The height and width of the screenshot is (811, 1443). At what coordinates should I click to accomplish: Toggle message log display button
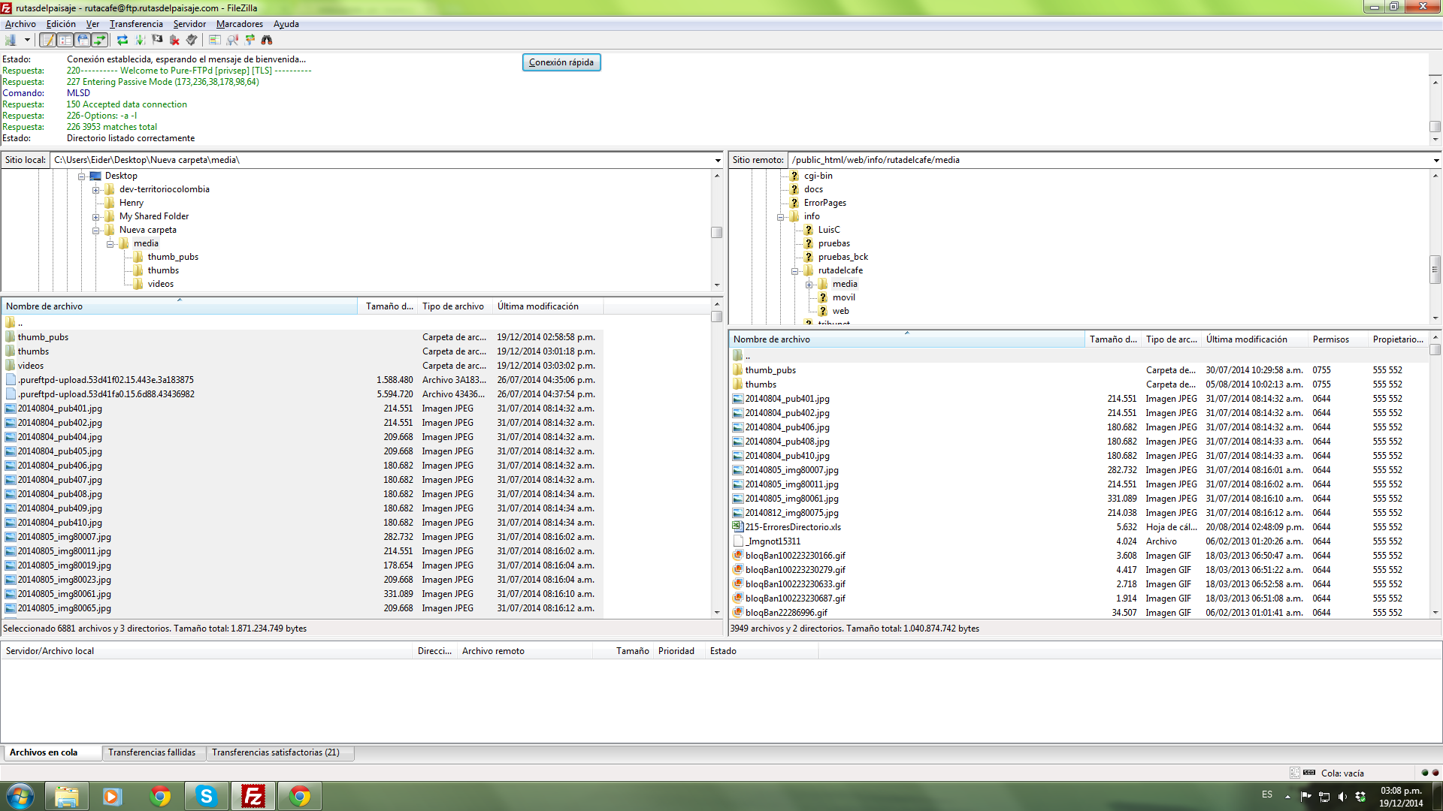(48, 40)
